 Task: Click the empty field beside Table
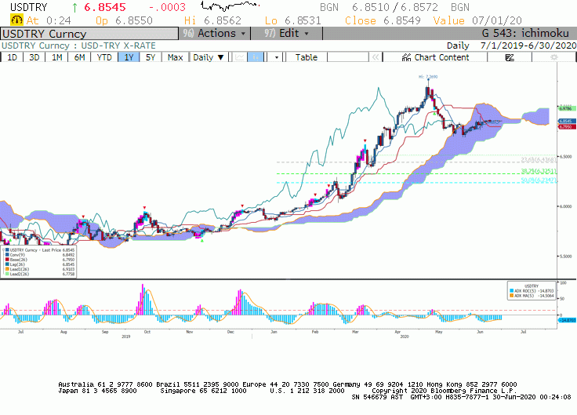[x=348, y=57]
